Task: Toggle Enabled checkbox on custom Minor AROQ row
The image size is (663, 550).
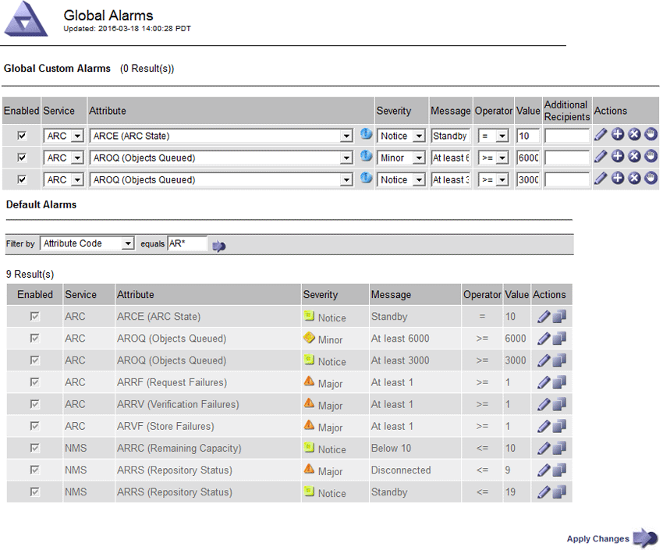Action: coord(22,158)
